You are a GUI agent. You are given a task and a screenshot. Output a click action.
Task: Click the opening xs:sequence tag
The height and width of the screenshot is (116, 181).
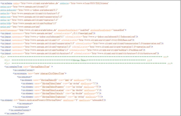click(25, 77)
